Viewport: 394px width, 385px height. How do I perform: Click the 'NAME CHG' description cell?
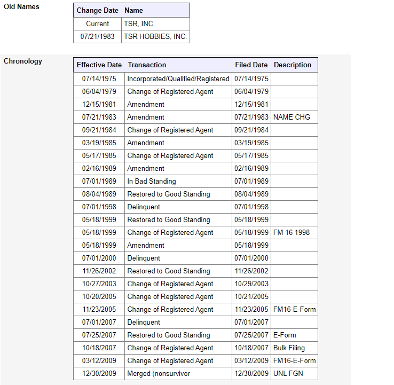click(x=294, y=117)
